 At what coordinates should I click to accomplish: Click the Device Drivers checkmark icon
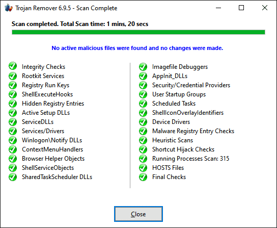click(x=143, y=122)
